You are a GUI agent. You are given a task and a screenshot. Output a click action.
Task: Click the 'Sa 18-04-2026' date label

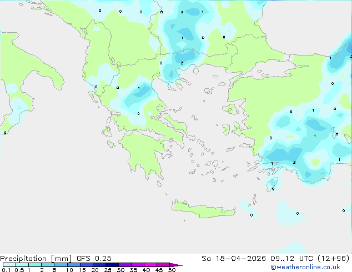pos(234,259)
